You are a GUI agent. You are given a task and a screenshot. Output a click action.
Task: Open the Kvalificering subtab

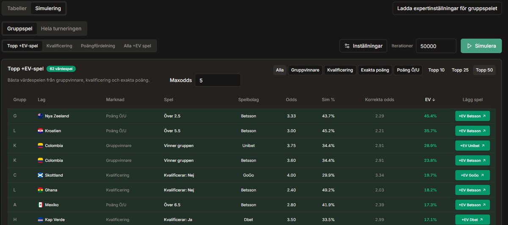coord(59,46)
